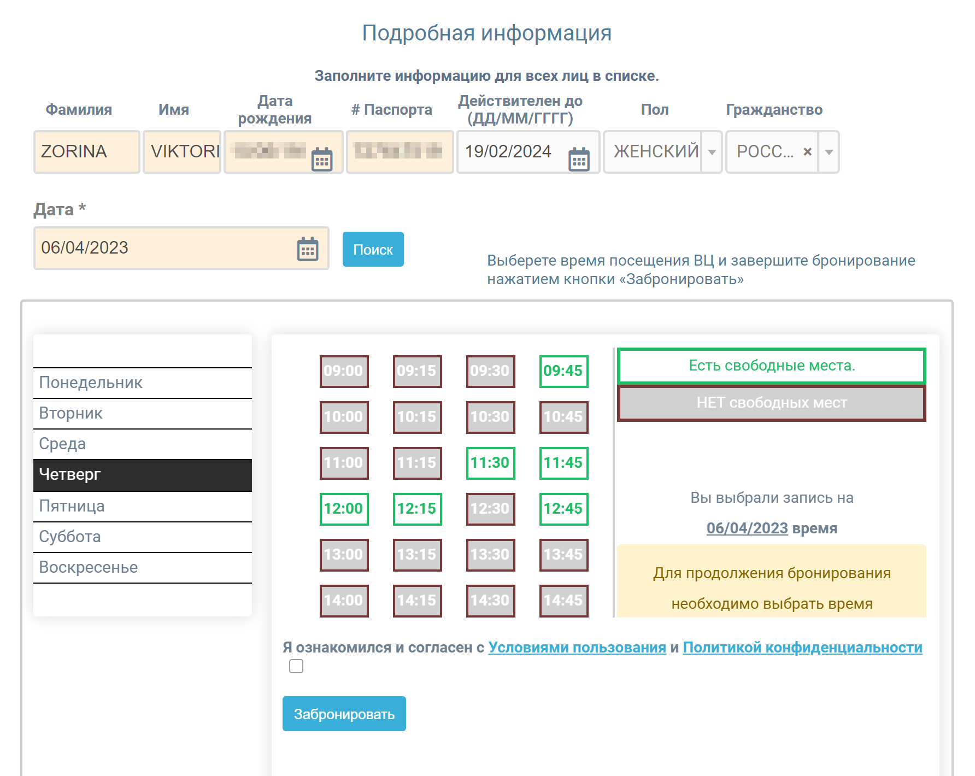Screen dimensions: 975x776
Task: Click the Есть свободные места legend box
Action: (x=772, y=366)
